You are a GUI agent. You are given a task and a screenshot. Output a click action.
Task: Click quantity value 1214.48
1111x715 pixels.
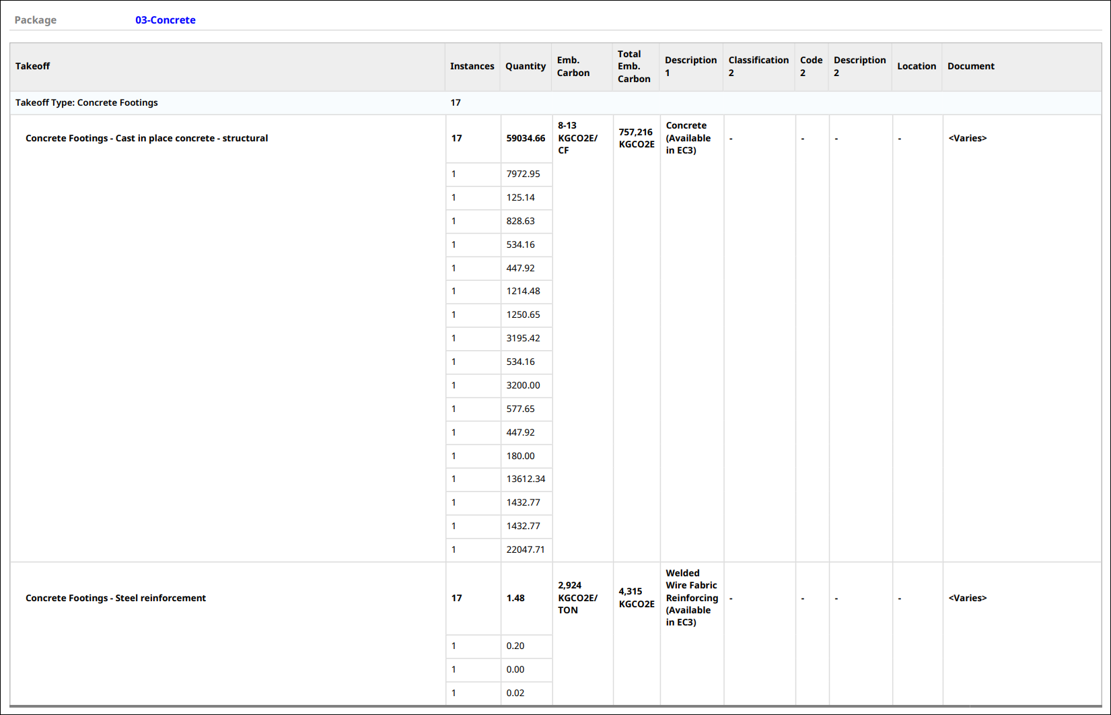[523, 291]
